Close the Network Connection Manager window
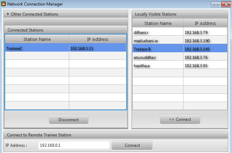 coord(226,4)
